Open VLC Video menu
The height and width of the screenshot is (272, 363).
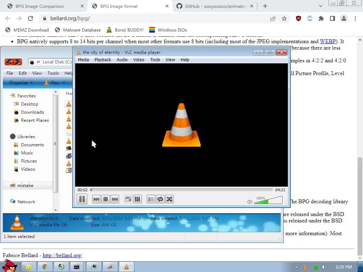pyautogui.click(x=139, y=59)
